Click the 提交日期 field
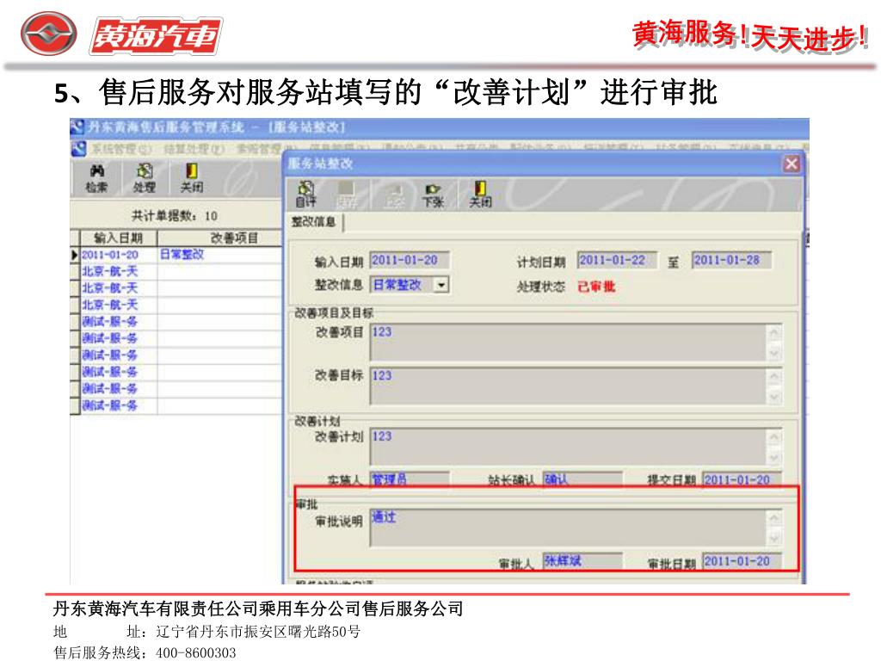Image resolution: width=881 pixels, height=661 pixels. pyautogui.click(x=742, y=479)
